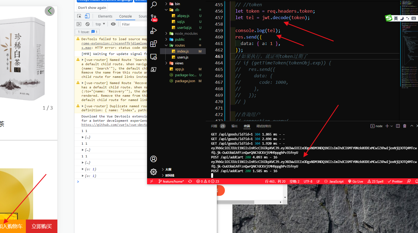Select the Run and Debug icon

coord(154,30)
